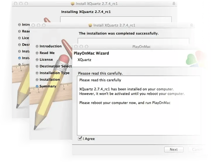Screen dimensions: 211x162
Task: Click the middle installer's summary content box
Action: pos(134,41)
